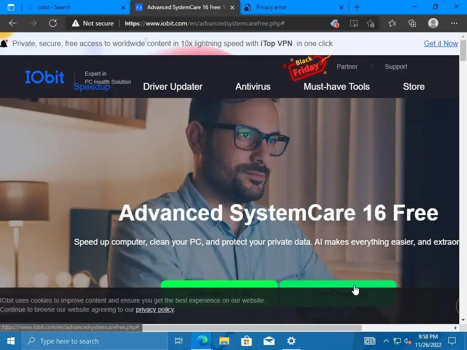This screenshot has width=467, height=350.
Task: Click the address bar URL field
Action: [204, 23]
